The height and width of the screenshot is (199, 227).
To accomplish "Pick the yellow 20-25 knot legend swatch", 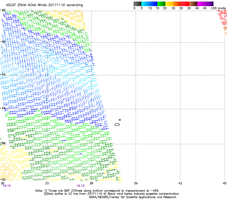I will pyautogui.click(x=169, y=4).
